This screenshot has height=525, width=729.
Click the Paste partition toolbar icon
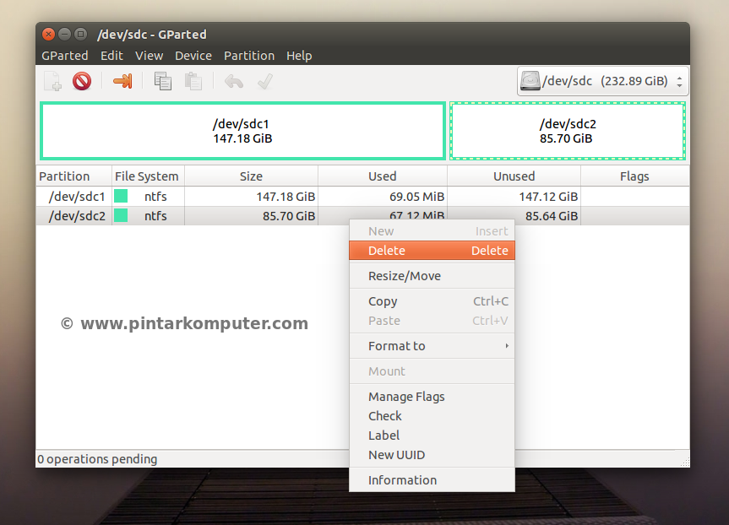click(x=193, y=81)
